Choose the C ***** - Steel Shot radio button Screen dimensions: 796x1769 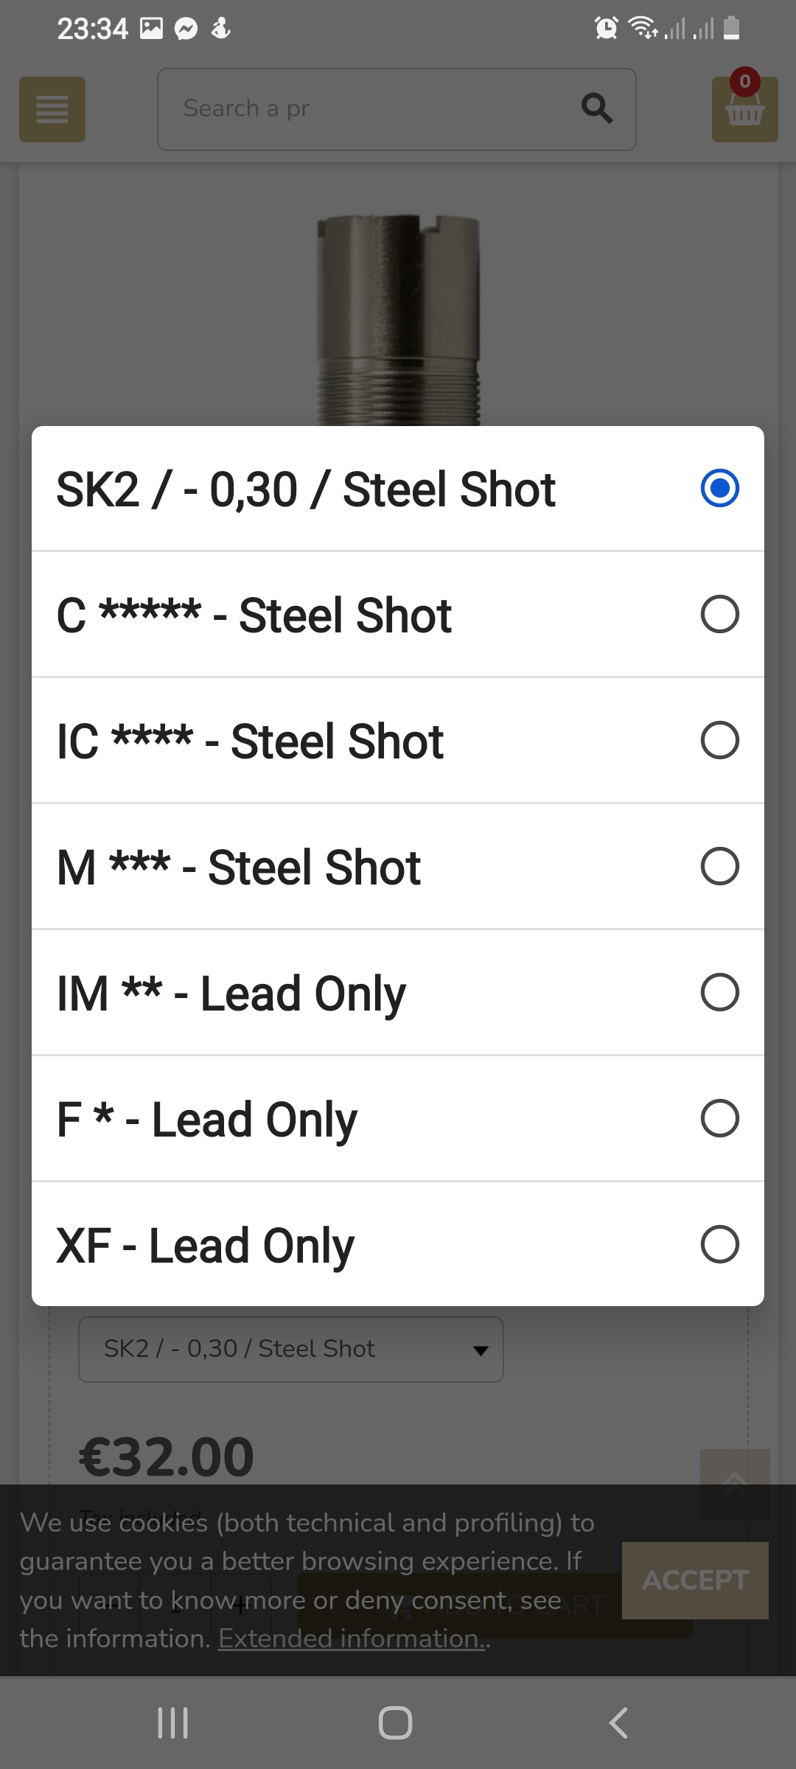coord(720,614)
